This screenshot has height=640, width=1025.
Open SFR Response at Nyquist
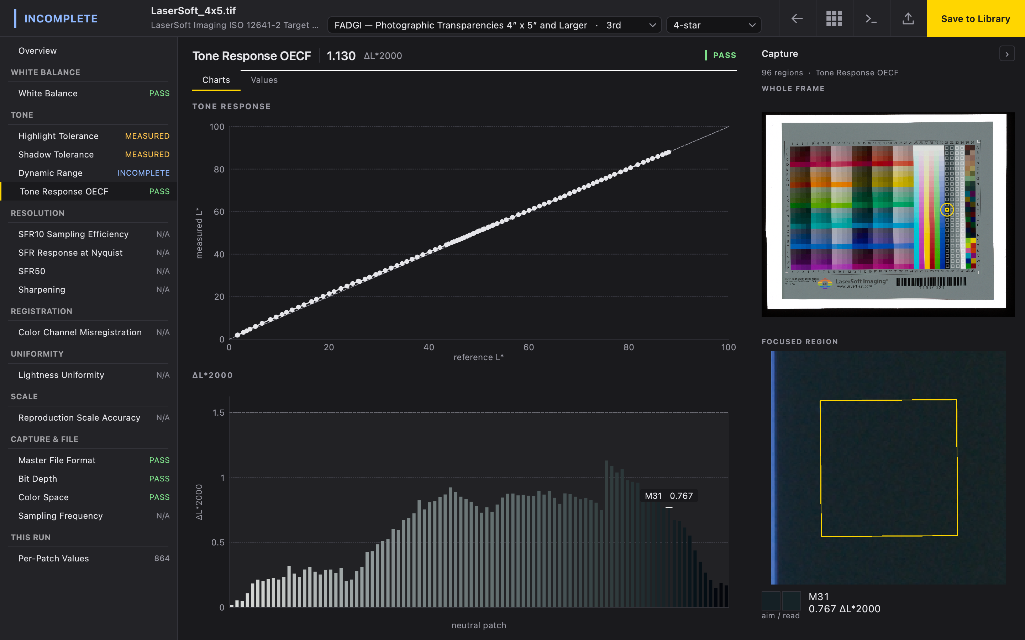pyautogui.click(x=89, y=253)
